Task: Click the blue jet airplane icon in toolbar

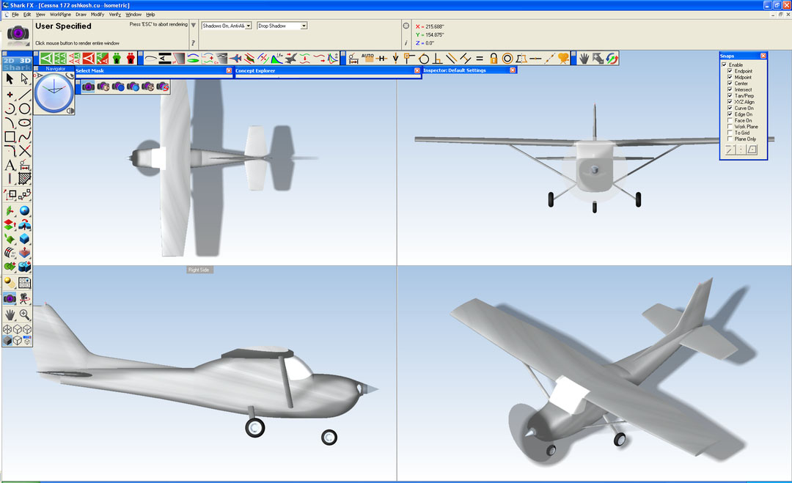Action: click(235, 59)
